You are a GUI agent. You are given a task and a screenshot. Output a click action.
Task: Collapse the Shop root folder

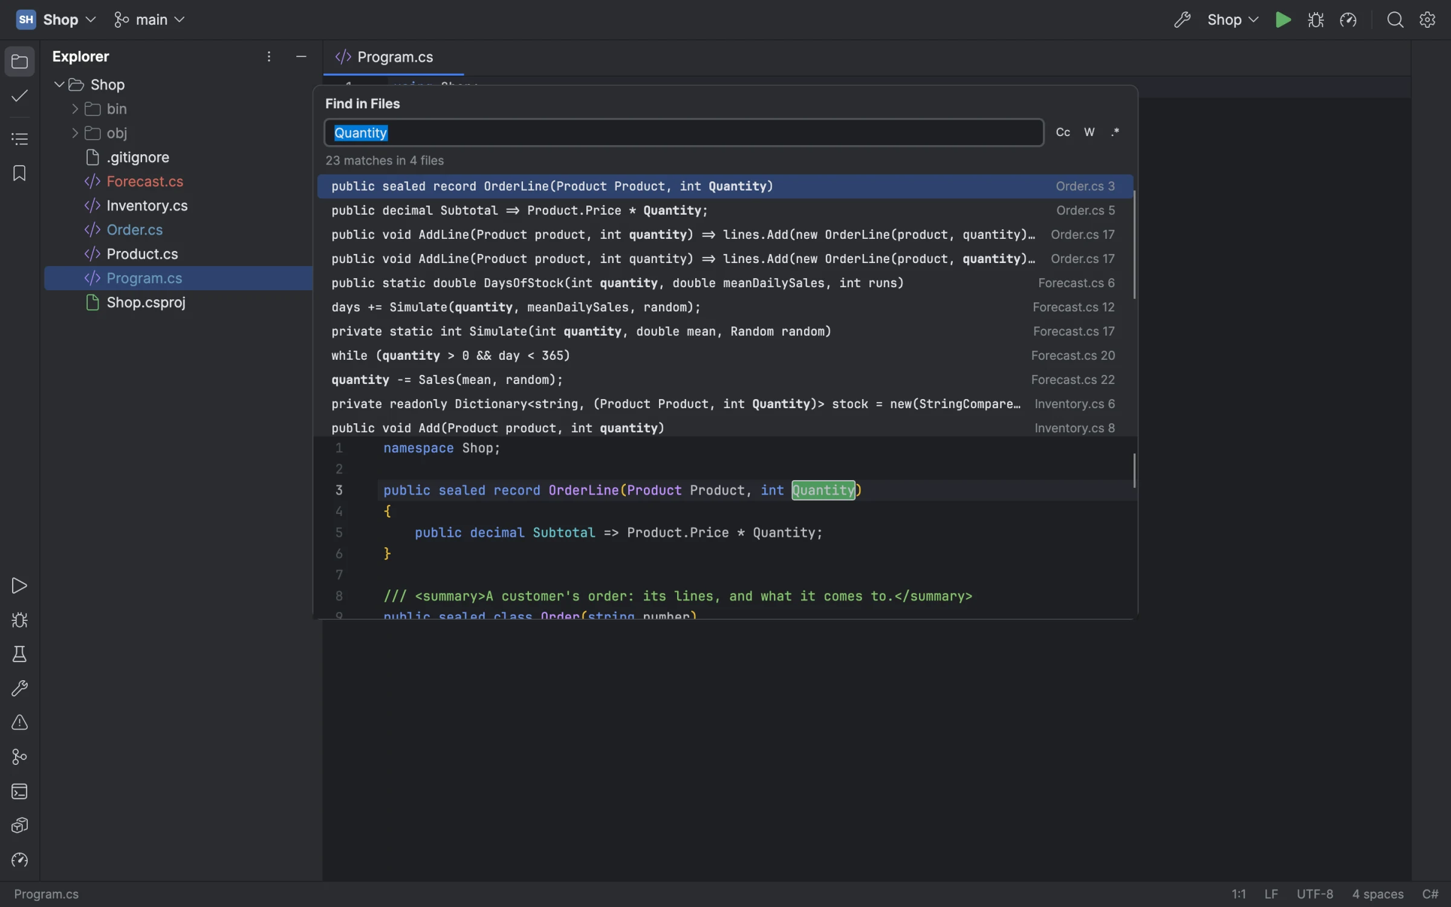[59, 85]
